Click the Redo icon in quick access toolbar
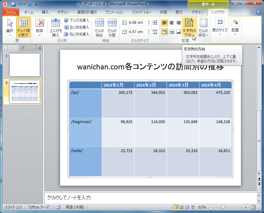 (x=30, y=5)
